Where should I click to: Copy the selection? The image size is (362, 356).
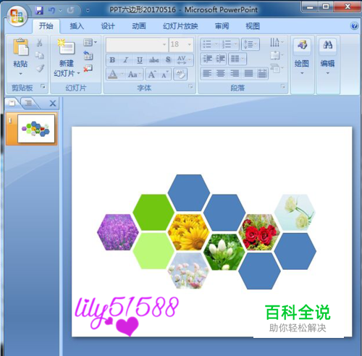[x=39, y=56]
